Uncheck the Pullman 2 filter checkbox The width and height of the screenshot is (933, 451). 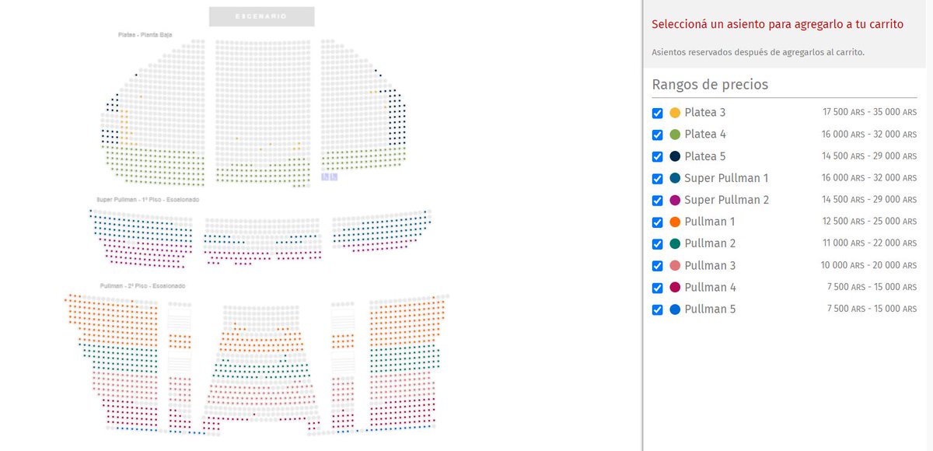pos(657,243)
